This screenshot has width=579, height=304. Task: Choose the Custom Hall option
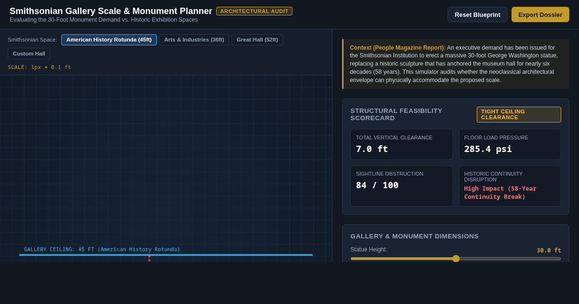[29, 54]
